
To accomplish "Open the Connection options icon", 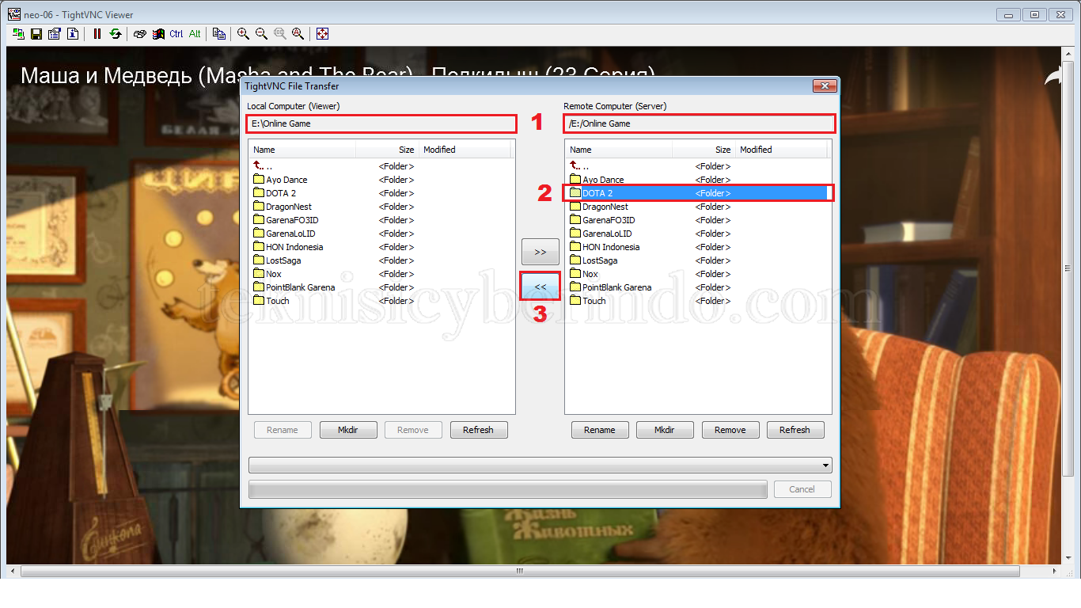I will click(x=55, y=34).
